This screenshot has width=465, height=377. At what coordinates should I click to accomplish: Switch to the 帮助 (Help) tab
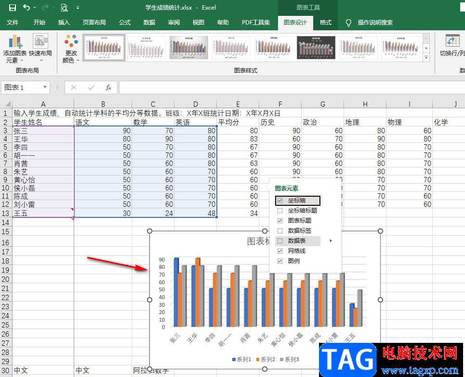223,23
